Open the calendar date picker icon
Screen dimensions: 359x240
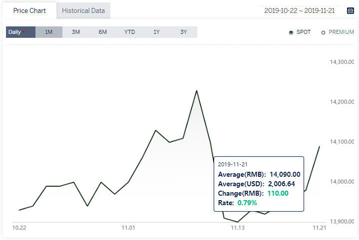(x=351, y=11)
